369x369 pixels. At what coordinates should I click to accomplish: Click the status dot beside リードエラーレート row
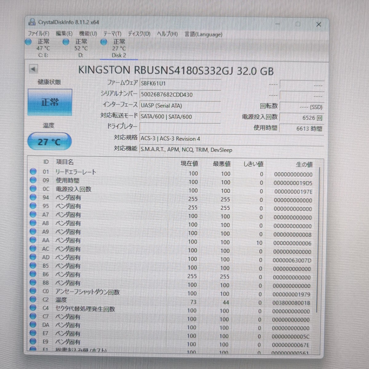pyautogui.click(x=33, y=172)
